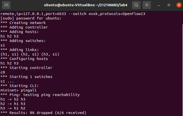The image size is (183, 116).
Task: Open a new terminal tab
Action: coord(6,5)
